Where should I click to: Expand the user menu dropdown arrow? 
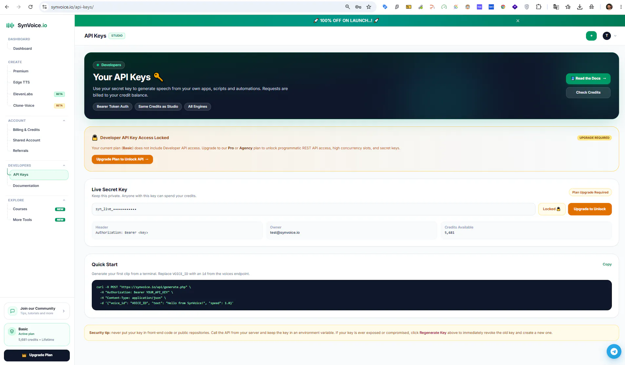[615, 36]
